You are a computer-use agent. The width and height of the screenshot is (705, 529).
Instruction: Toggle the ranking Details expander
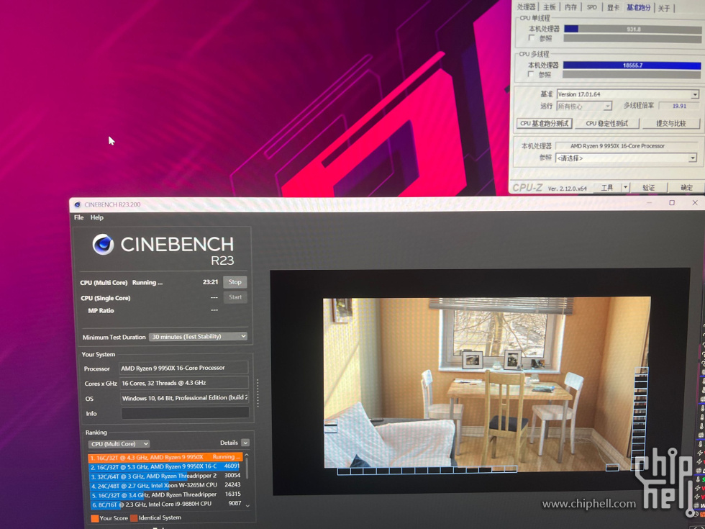tap(245, 443)
